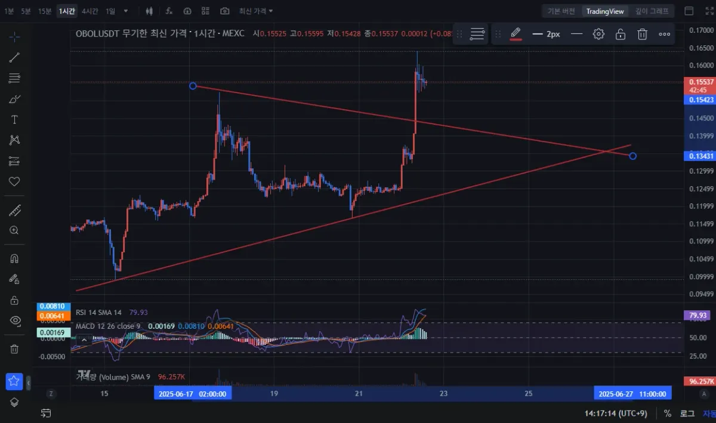Grab the trend line left endpoint handle
This screenshot has height=423, width=716.
tap(193, 86)
